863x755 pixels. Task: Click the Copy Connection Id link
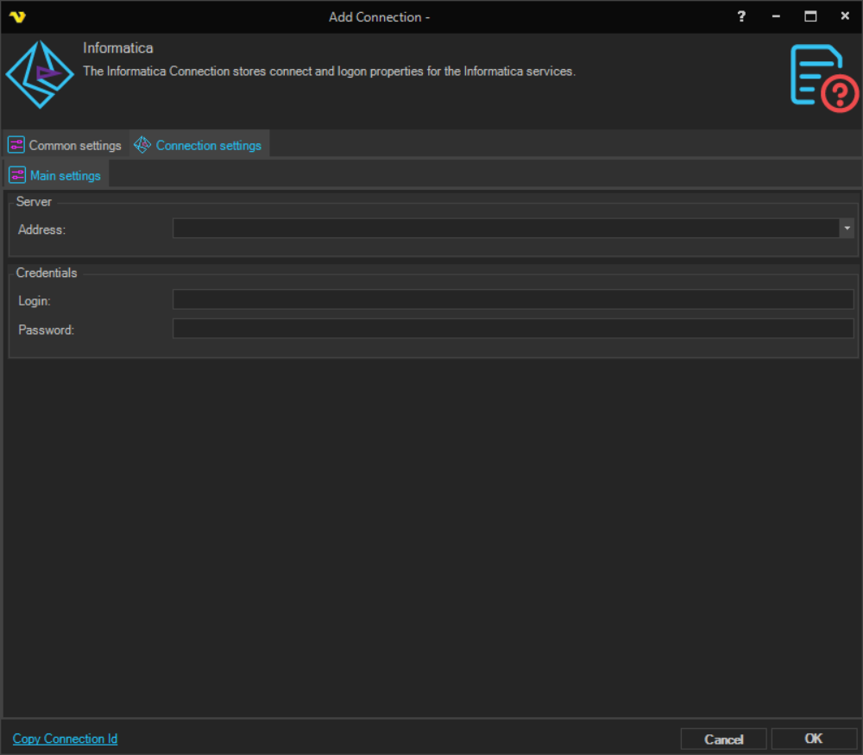65,739
